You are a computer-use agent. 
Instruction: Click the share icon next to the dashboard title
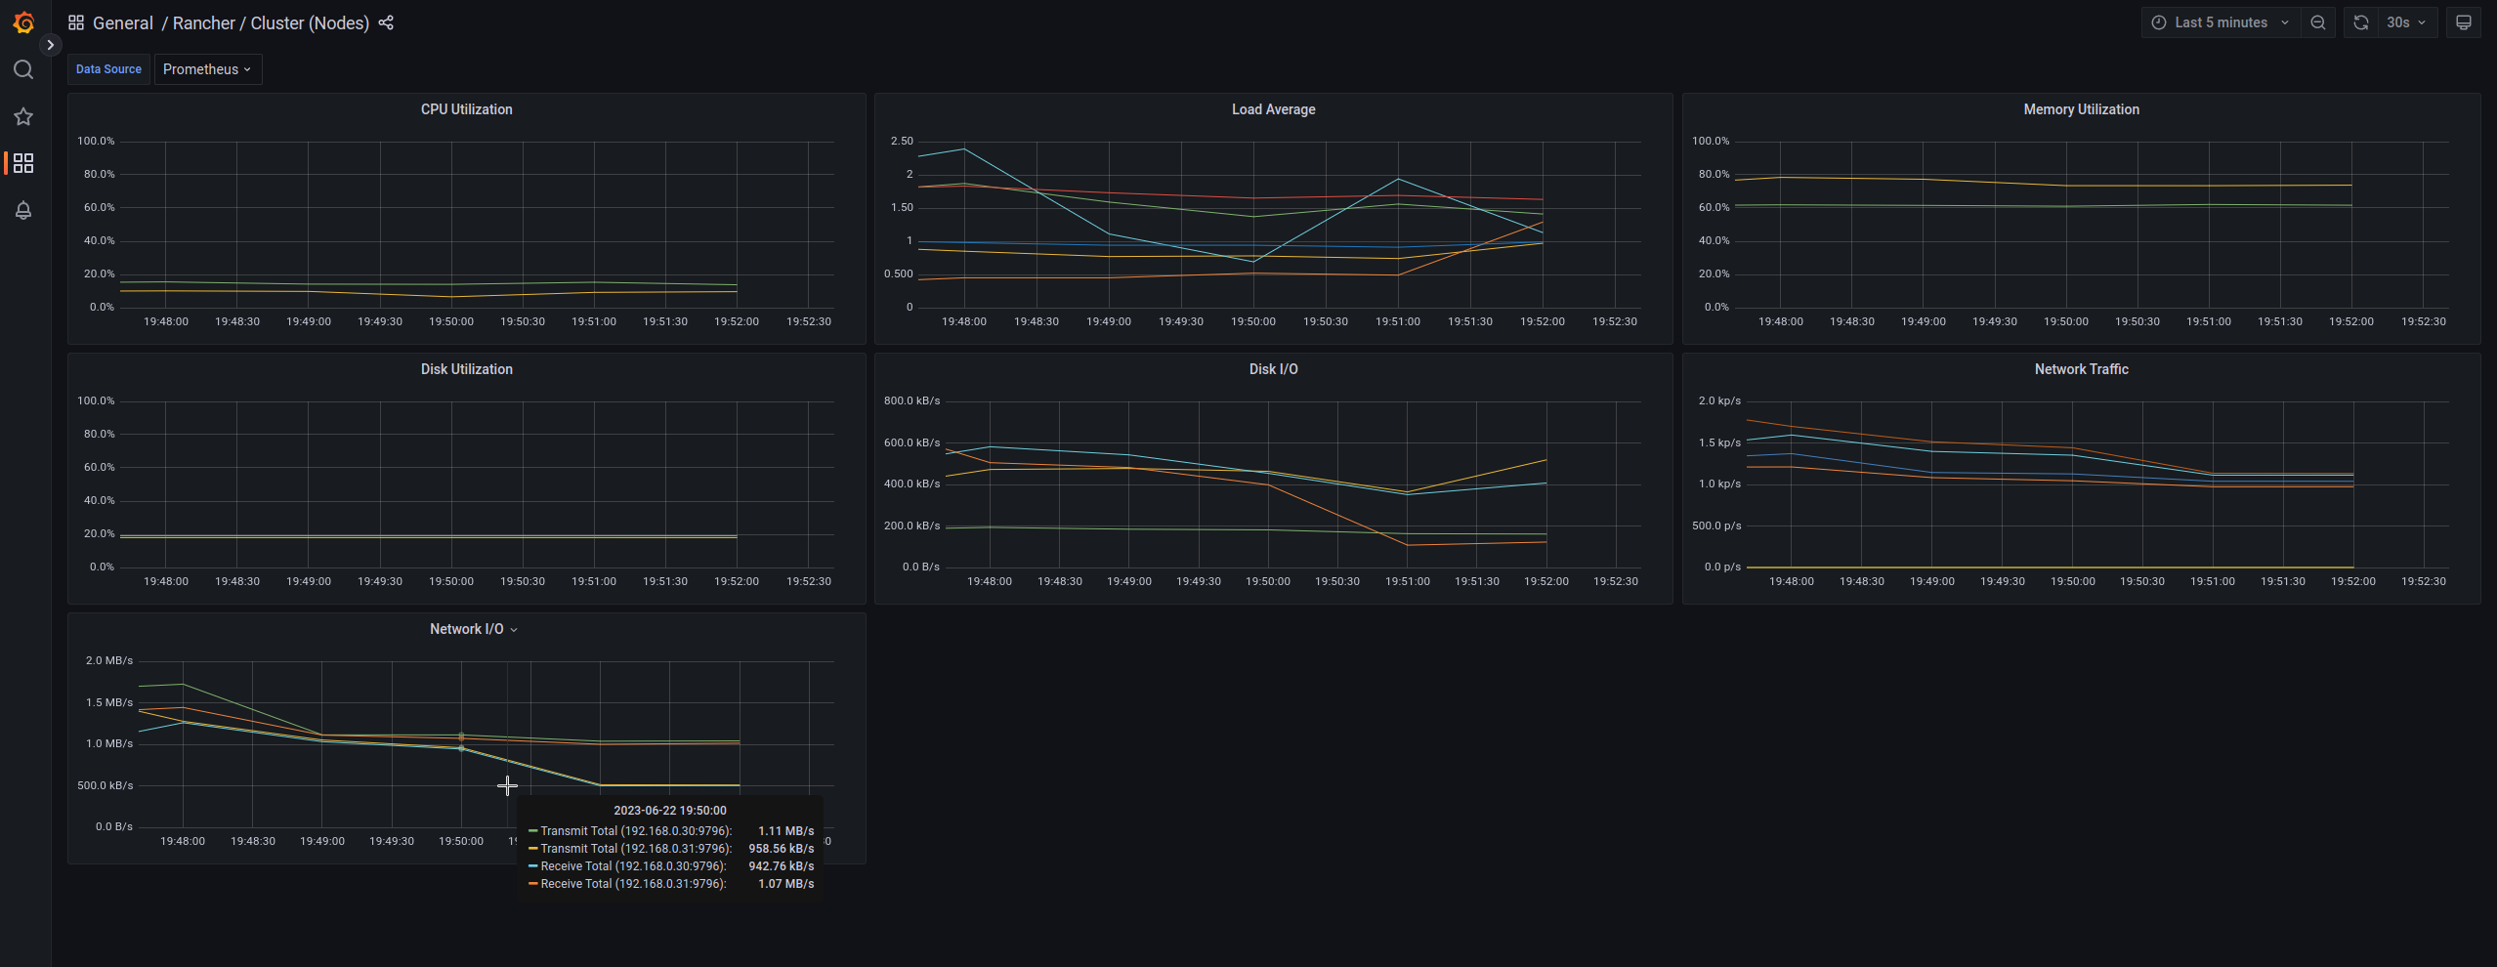[386, 22]
